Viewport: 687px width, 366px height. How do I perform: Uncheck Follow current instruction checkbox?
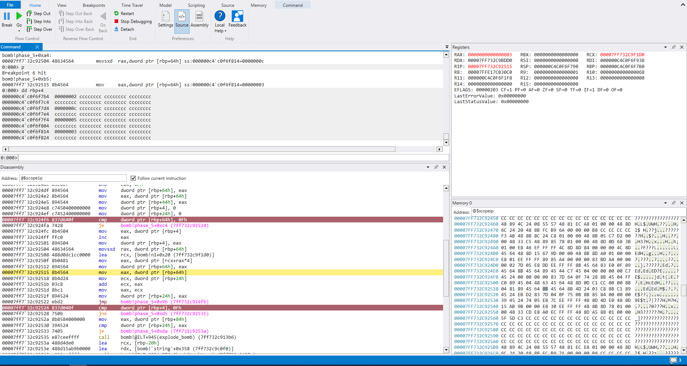[133, 178]
